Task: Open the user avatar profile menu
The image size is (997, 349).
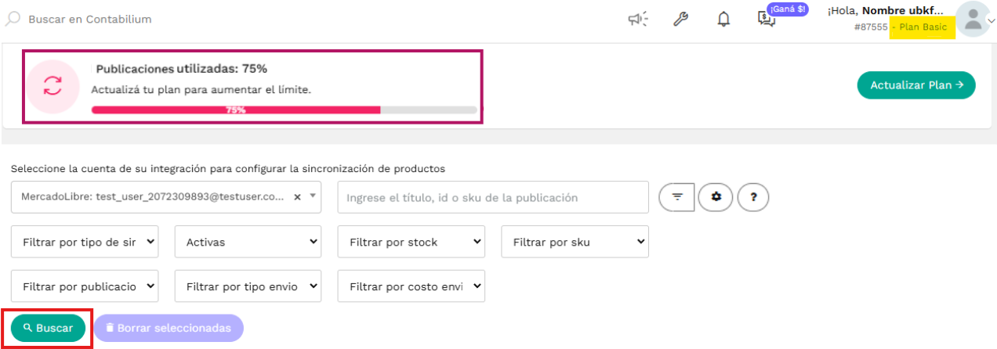Action: coord(973,20)
